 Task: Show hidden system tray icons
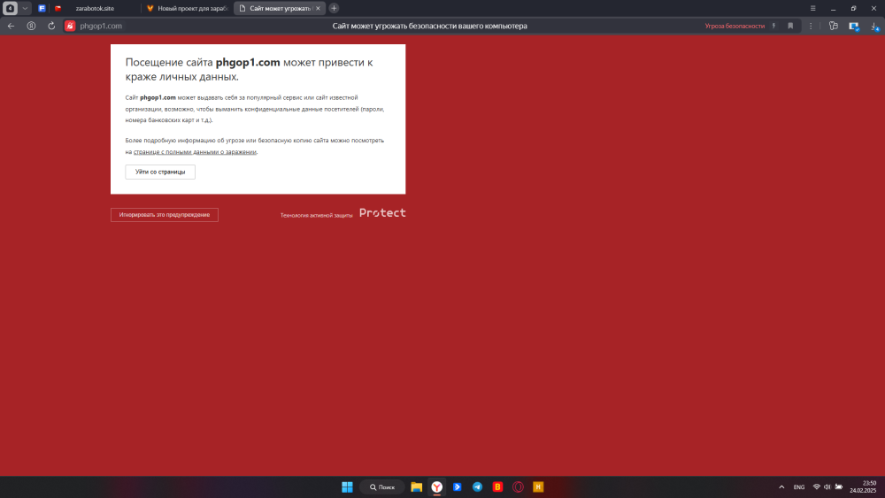[x=781, y=487]
